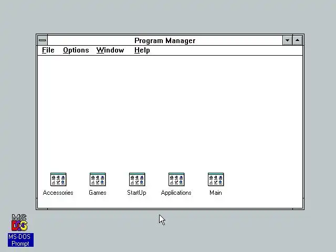This screenshot has height=252, width=336.
Task: Click the Games group label
Action: click(98, 193)
